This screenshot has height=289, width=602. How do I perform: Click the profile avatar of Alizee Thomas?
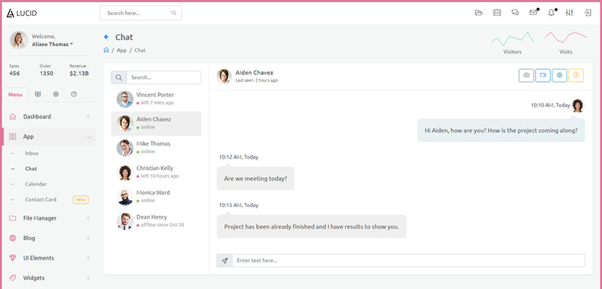(18, 40)
